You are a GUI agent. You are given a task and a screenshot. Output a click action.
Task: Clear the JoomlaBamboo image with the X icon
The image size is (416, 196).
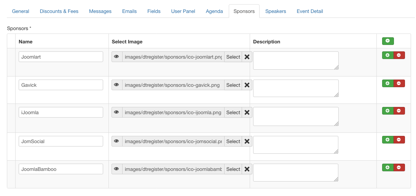tap(247, 169)
